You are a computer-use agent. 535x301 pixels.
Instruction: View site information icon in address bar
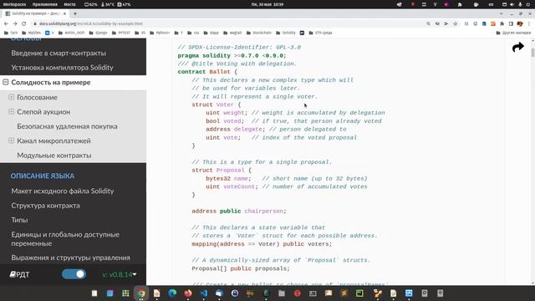(35, 23)
